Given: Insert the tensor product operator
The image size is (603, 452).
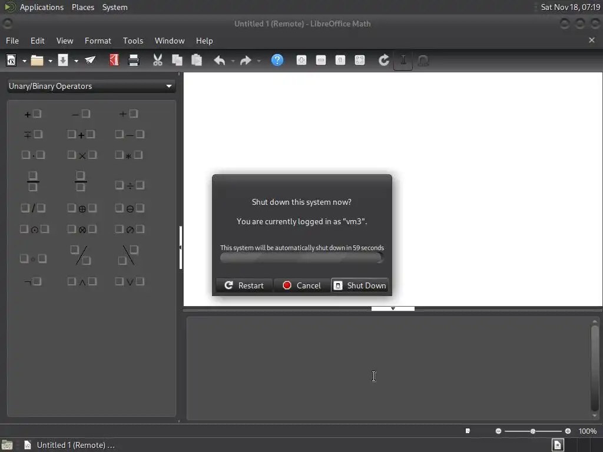Looking at the screenshot, I should coord(81,229).
